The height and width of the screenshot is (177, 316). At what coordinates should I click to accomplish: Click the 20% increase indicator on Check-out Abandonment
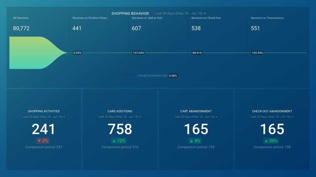coord(271,141)
